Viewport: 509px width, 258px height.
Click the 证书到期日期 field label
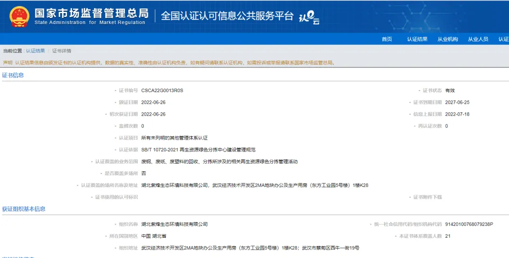click(x=427, y=102)
